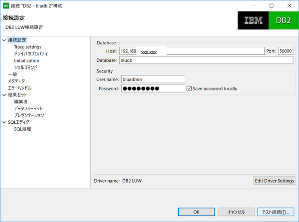Viewport: 299px width, 222px height.
Task: Click the DB2 LUW接続設定 subtitle text
Action: click(x=24, y=27)
